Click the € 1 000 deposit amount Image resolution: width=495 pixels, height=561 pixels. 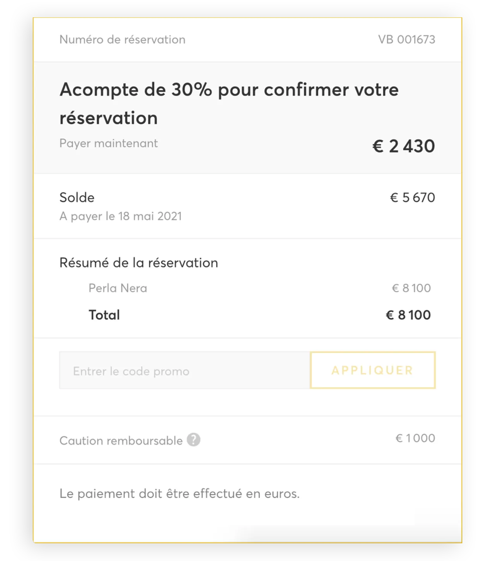tap(415, 438)
